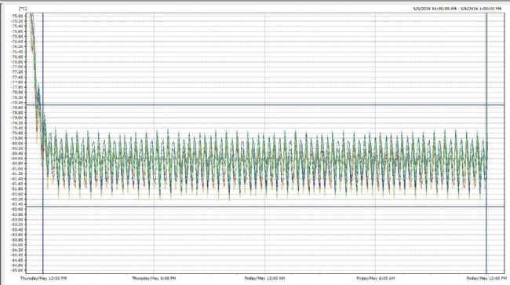Image resolution: width=510 pixels, height=285 pixels.
Task: Select the lower horizontal blue limit line
Action: tap(265, 206)
